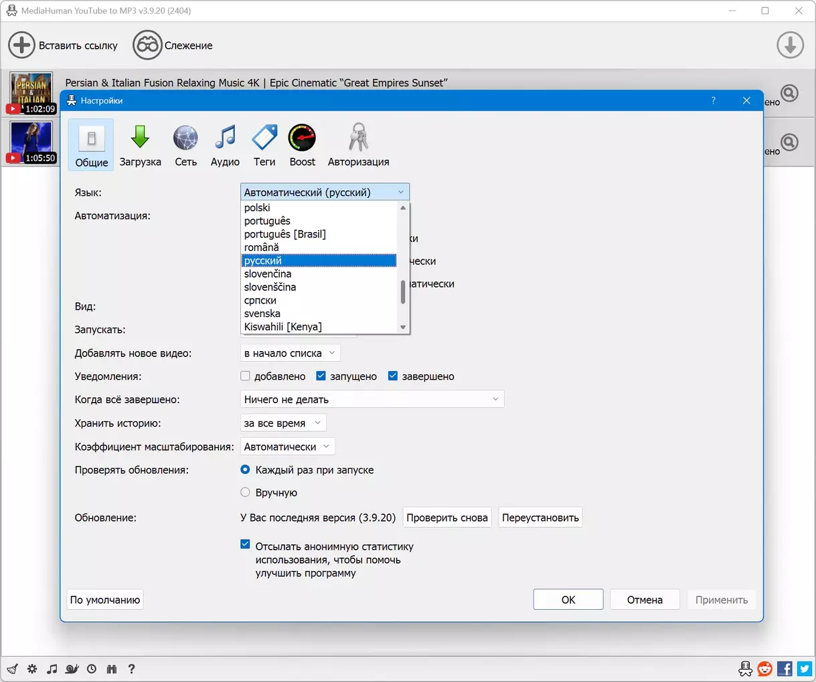Choose svenska from the language list
The image size is (816, 682).
(262, 314)
